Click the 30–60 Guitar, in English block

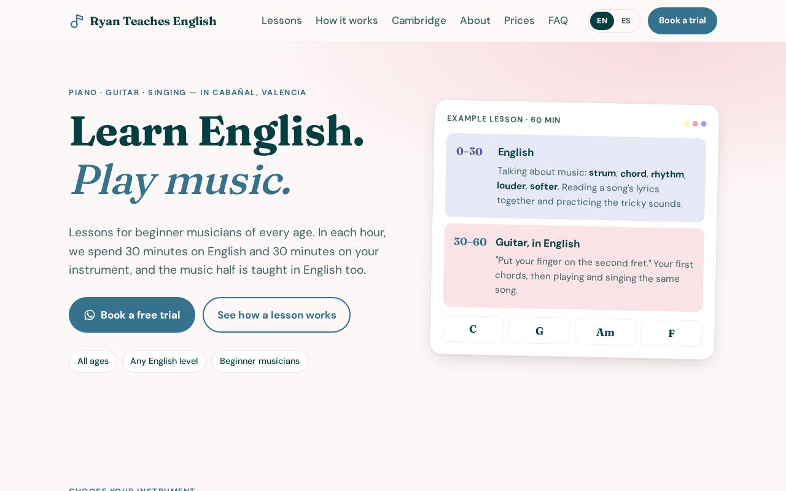pyautogui.click(x=574, y=268)
